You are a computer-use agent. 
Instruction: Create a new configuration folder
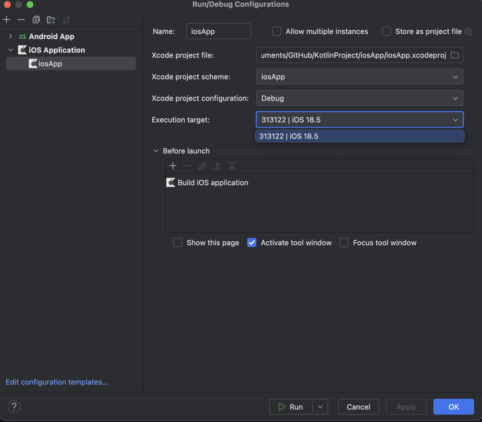[x=51, y=20]
